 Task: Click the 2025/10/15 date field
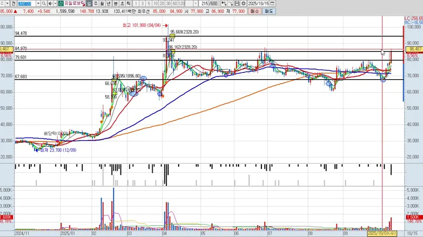(258, 4)
